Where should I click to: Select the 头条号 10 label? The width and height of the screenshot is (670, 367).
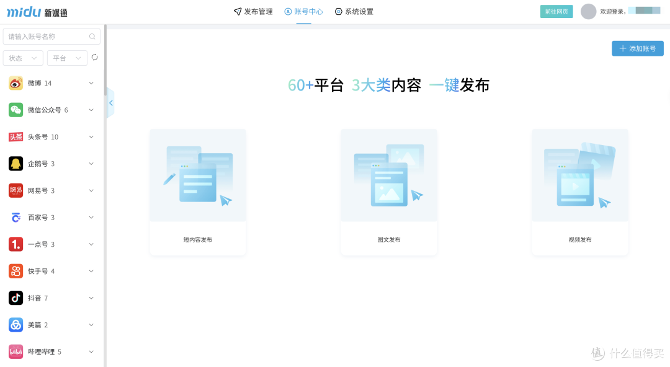coord(43,137)
